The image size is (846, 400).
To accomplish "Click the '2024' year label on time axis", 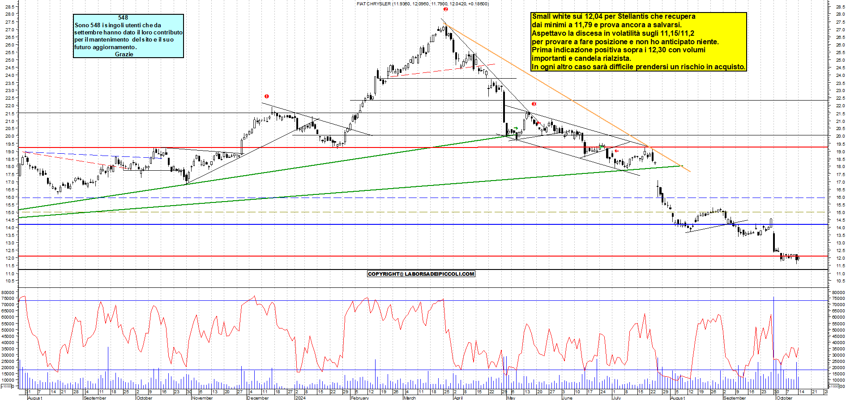I will (301, 398).
